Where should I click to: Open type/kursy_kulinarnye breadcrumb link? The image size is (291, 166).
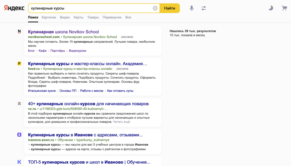pyautogui.click(x=93, y=140)
